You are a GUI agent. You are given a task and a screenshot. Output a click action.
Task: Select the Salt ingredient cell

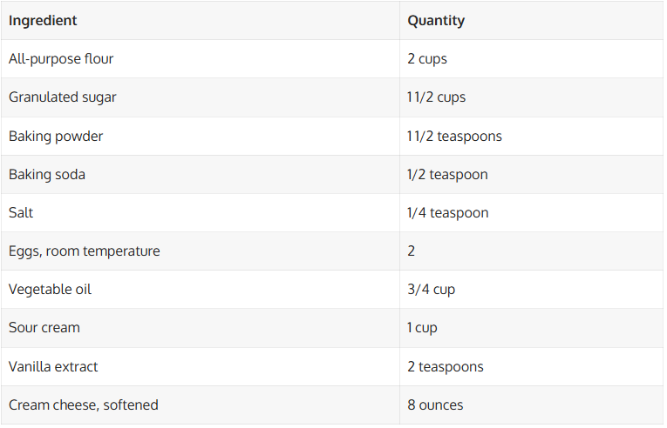click(x=21, y=212)
